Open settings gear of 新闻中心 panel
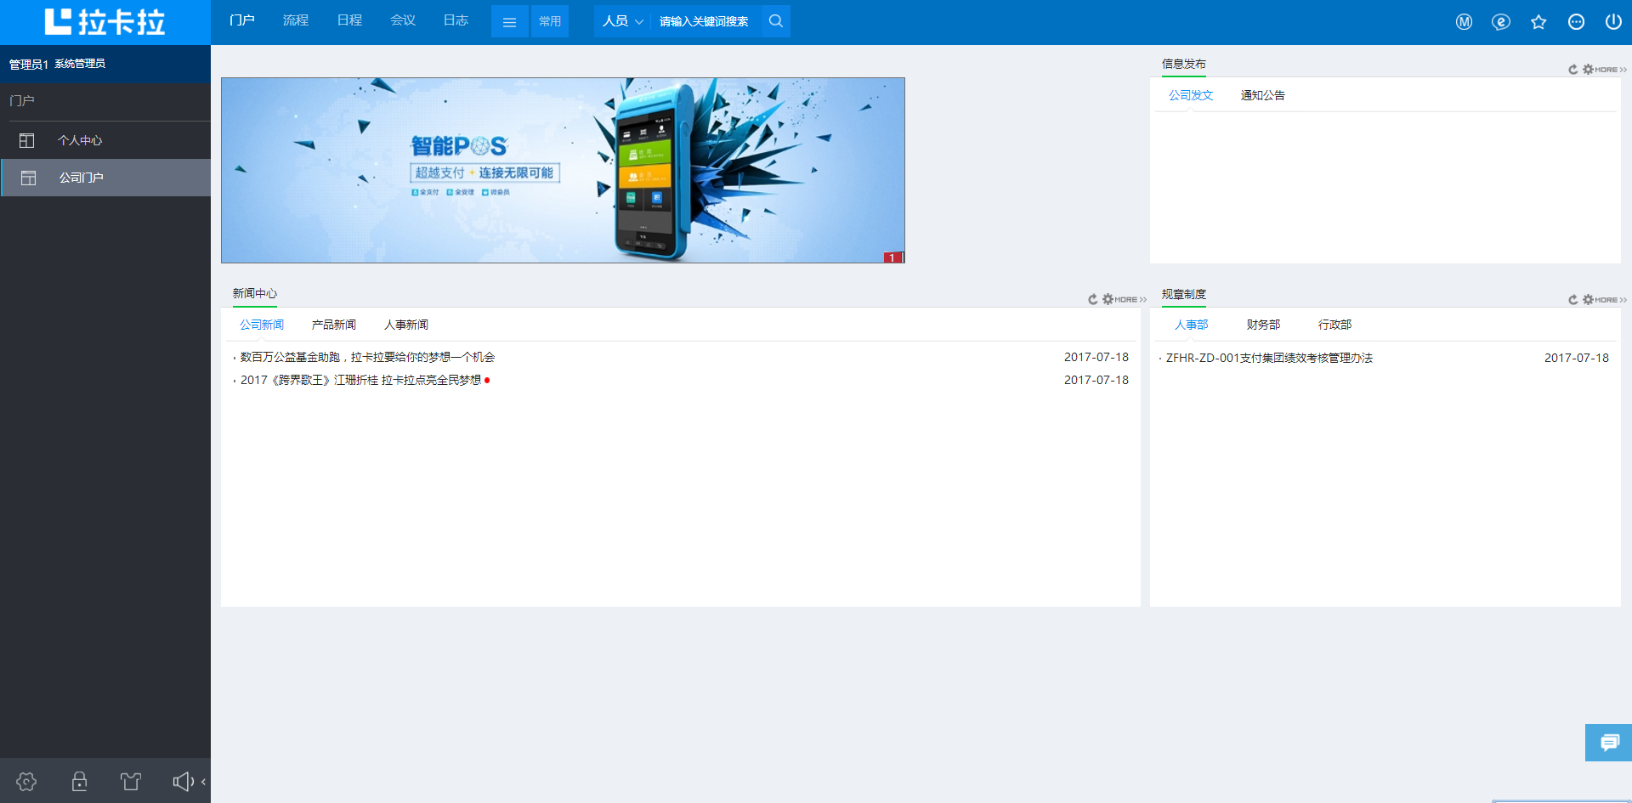This screenshot has height=803, width=1632. pyautogui.click(x=1108, y=299)
